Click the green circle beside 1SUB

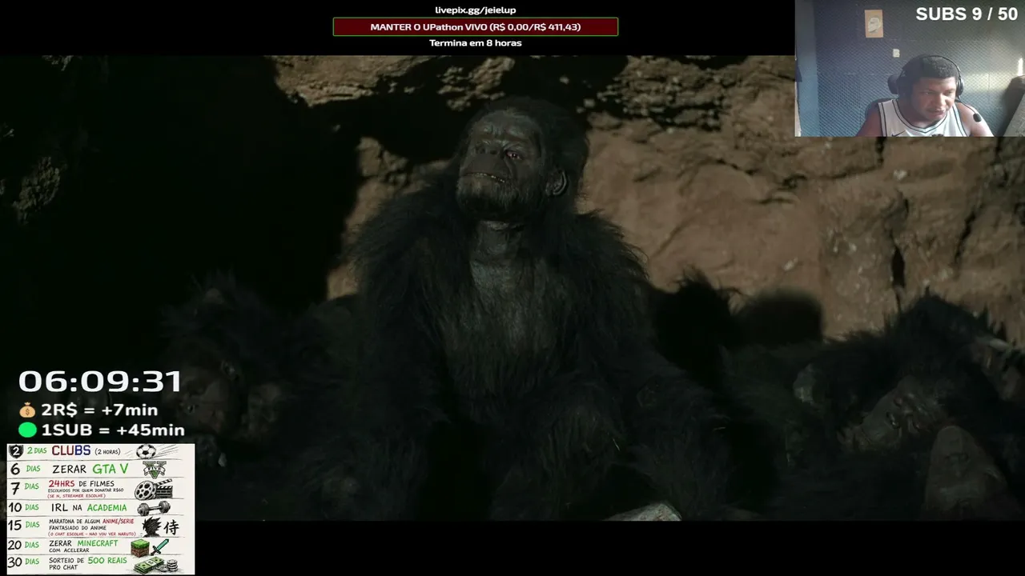(x=28, y=430)
